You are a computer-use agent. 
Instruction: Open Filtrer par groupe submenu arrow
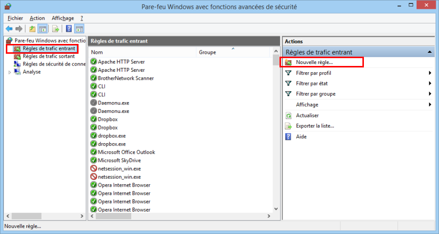click(430, 94)
